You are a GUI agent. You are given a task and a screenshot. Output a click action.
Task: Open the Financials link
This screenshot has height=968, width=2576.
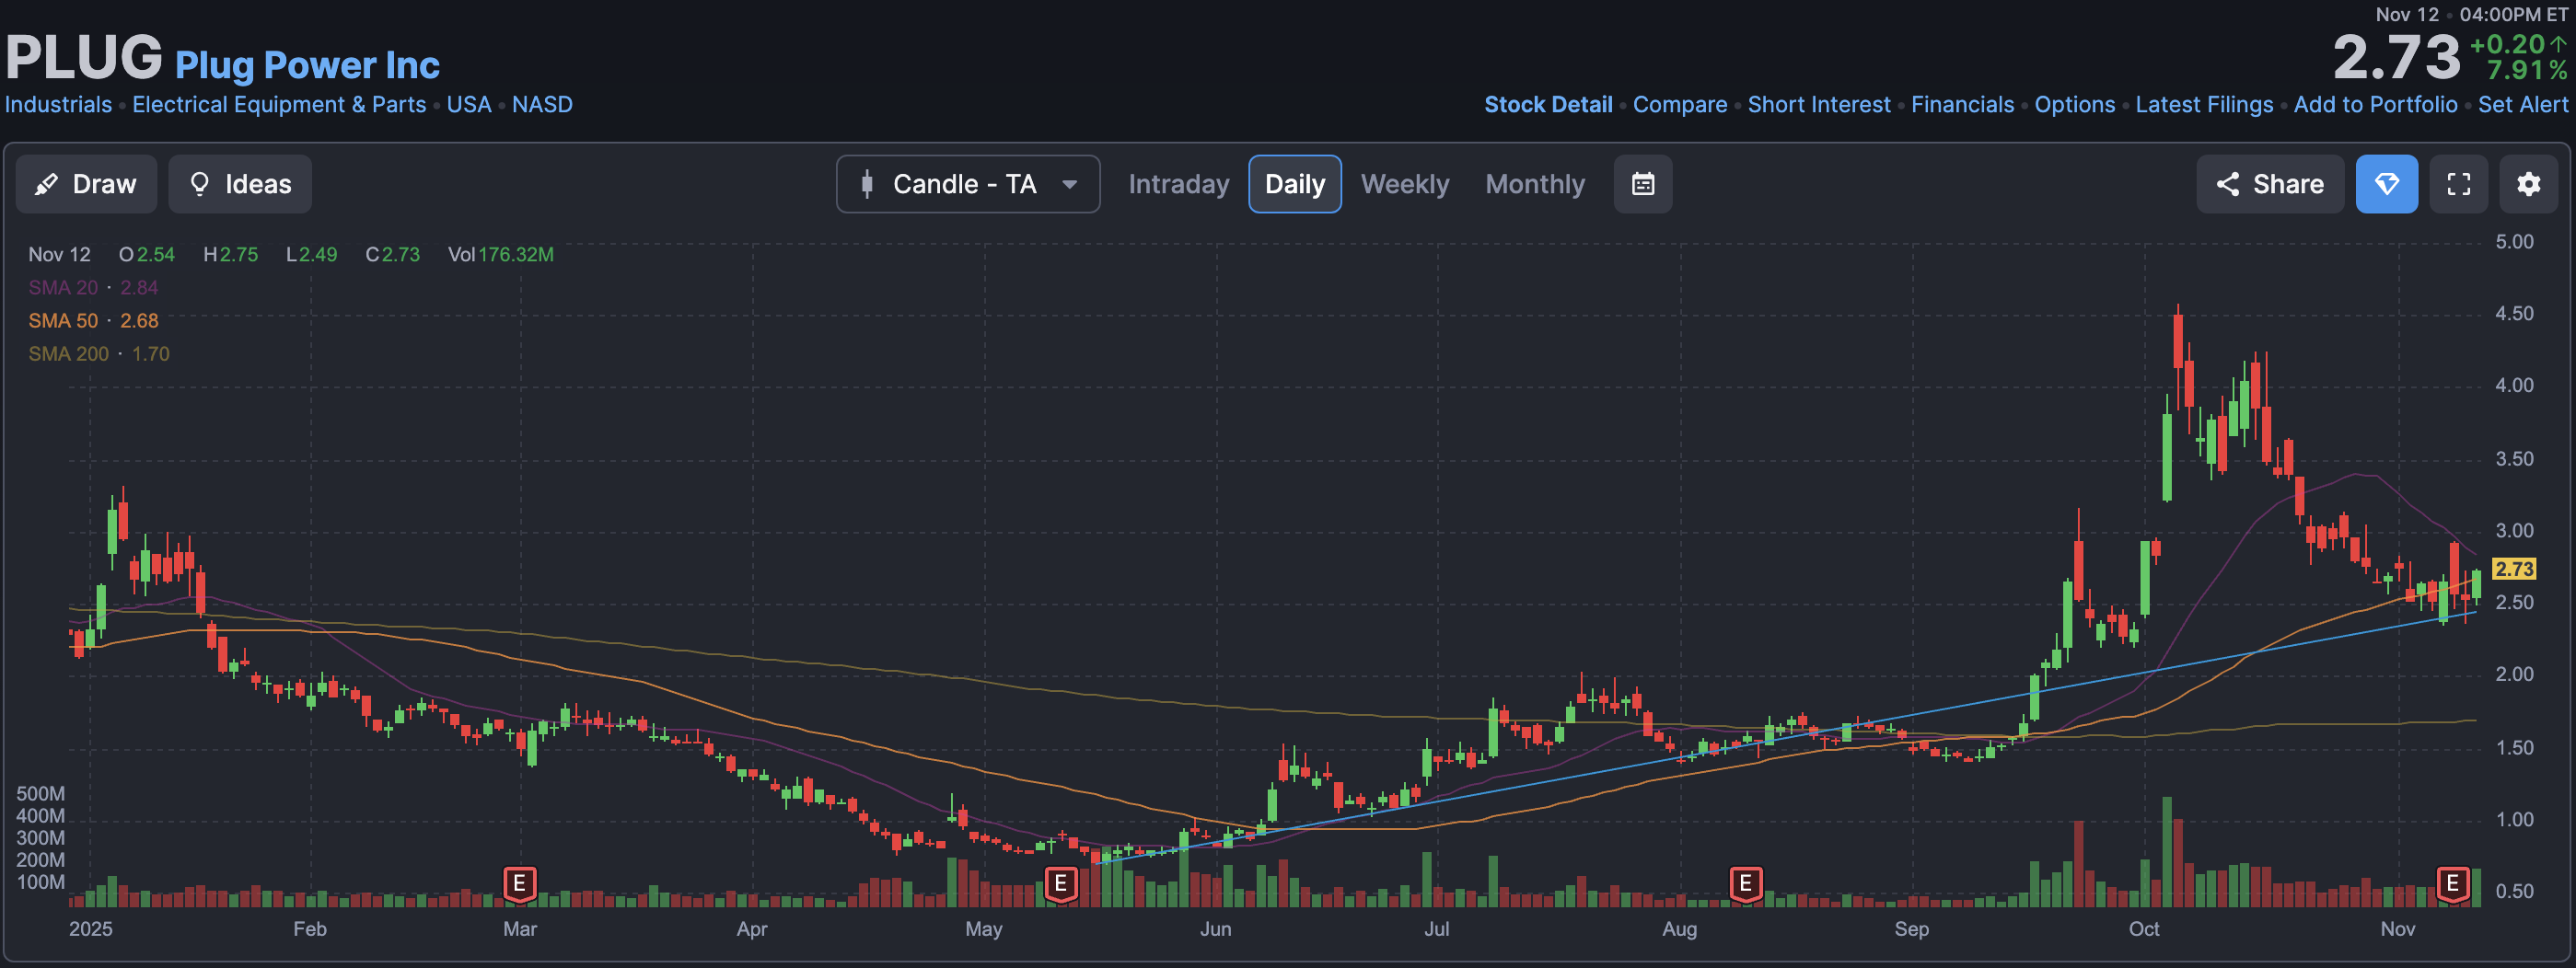click(x=1962, y=105)
